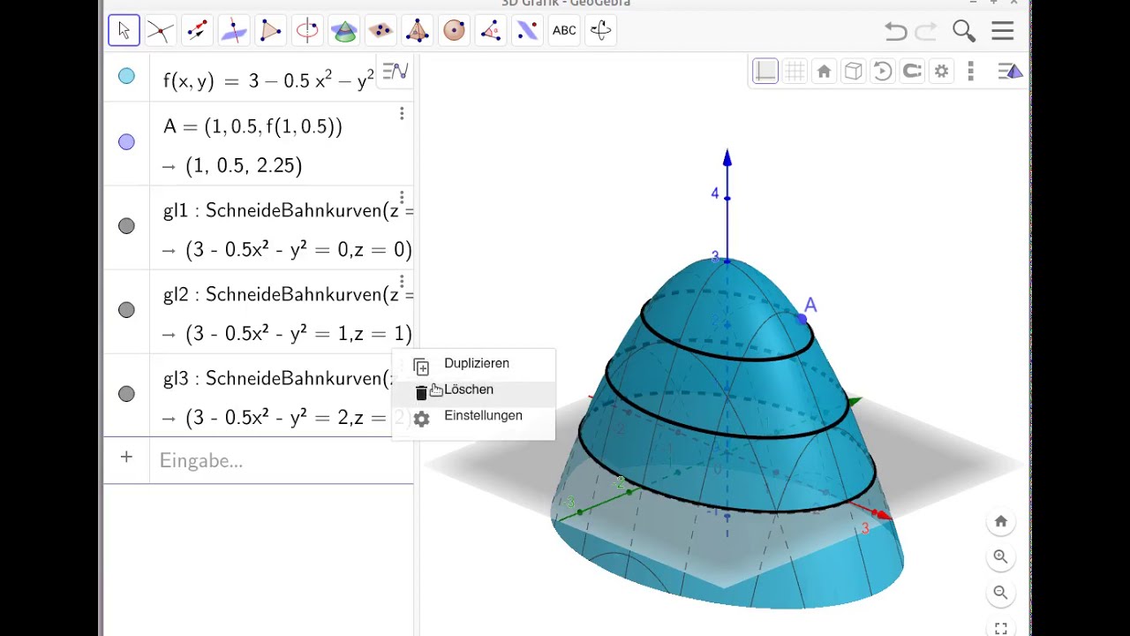Select the Polygon tool

270,31
